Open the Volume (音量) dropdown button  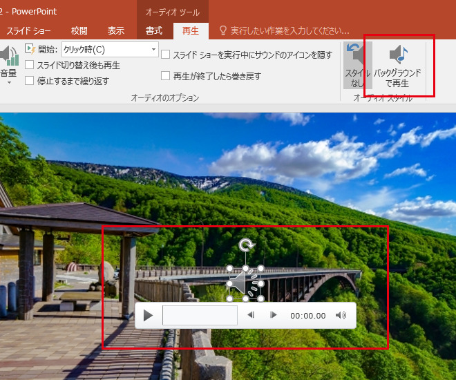[9, 65]
